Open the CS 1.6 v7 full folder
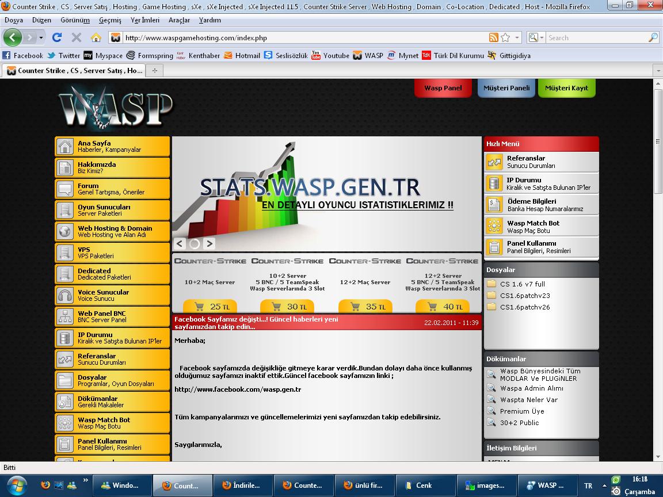Screen dimensions: 663x497 516,284
